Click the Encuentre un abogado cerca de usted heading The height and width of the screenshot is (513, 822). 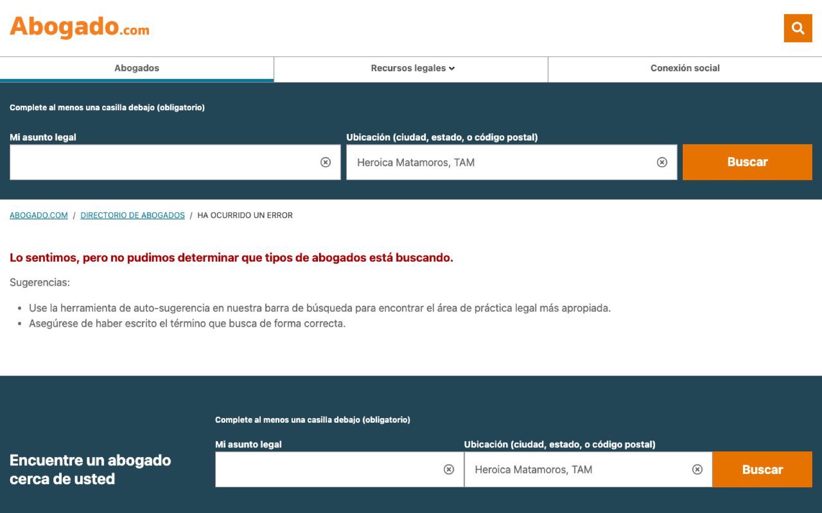click(x=90, y=469)
